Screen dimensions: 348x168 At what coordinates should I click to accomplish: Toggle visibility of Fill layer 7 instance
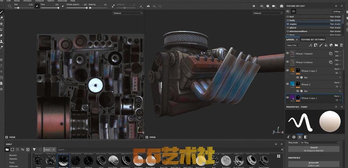[287, 53]
